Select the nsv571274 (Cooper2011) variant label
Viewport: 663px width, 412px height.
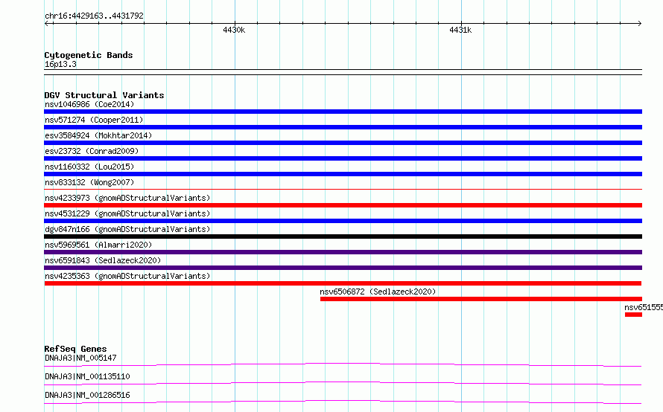(94, 120)
